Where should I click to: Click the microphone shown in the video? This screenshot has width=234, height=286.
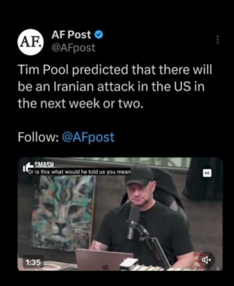133,223
